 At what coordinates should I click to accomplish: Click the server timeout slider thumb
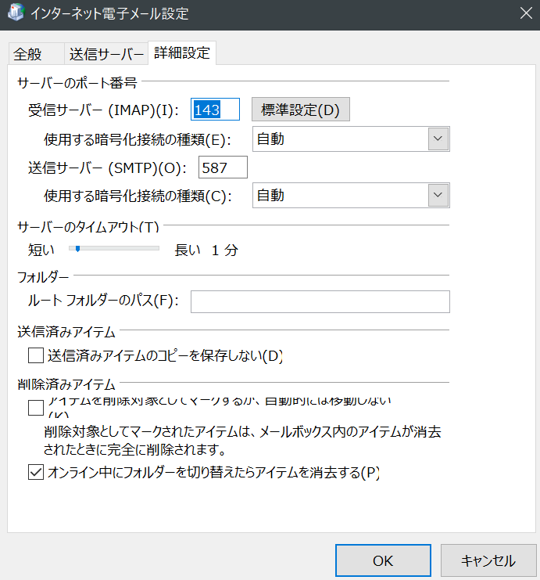point(77,249)
